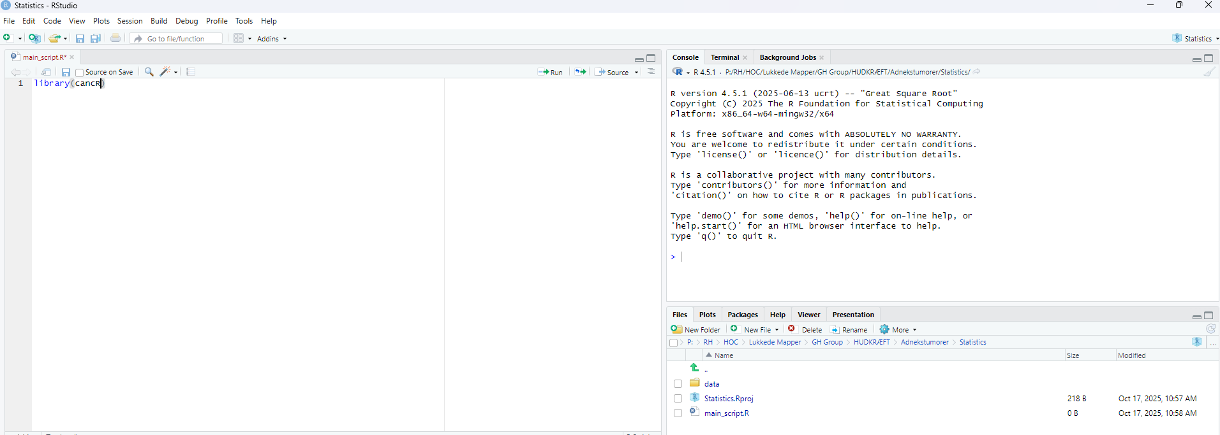Image resolution: width=1220 pixels, height=435 pixels.
Task: Click the Run current line button
Action: pyautogui.click(x=550, y=72)
